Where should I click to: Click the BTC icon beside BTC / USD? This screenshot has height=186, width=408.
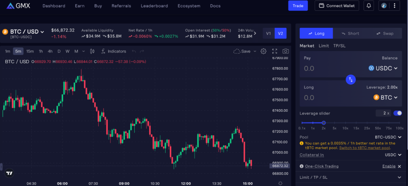(5, 32)
